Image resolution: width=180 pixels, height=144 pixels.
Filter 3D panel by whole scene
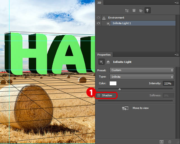(x=127, y=10)
